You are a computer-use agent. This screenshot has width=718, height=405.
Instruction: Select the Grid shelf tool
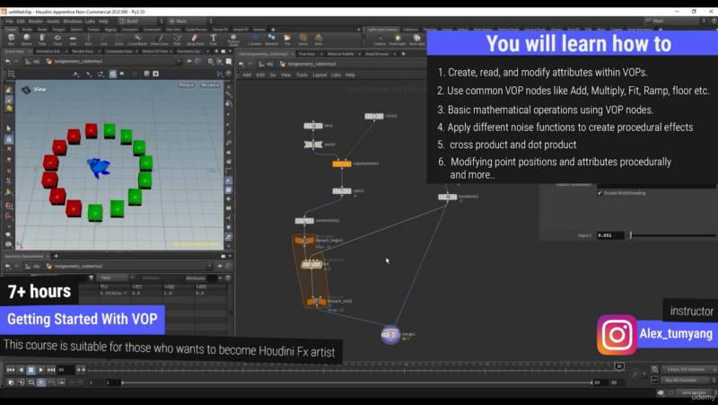(x=73, y=39)
